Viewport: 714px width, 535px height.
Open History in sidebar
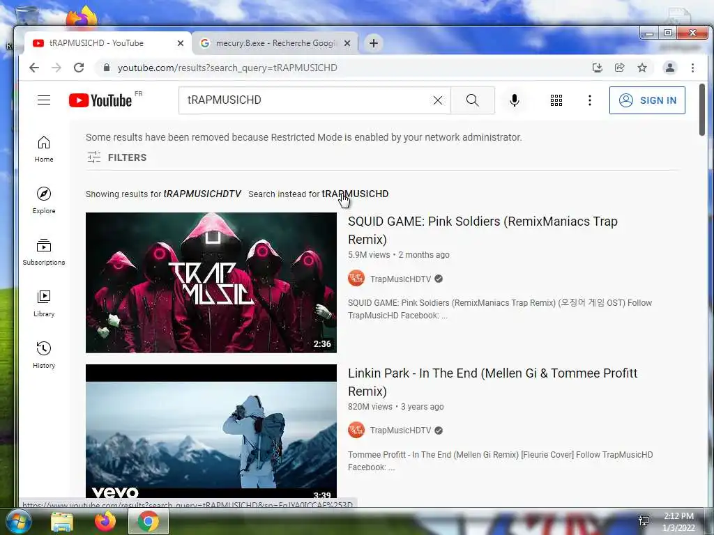point(44,355)
